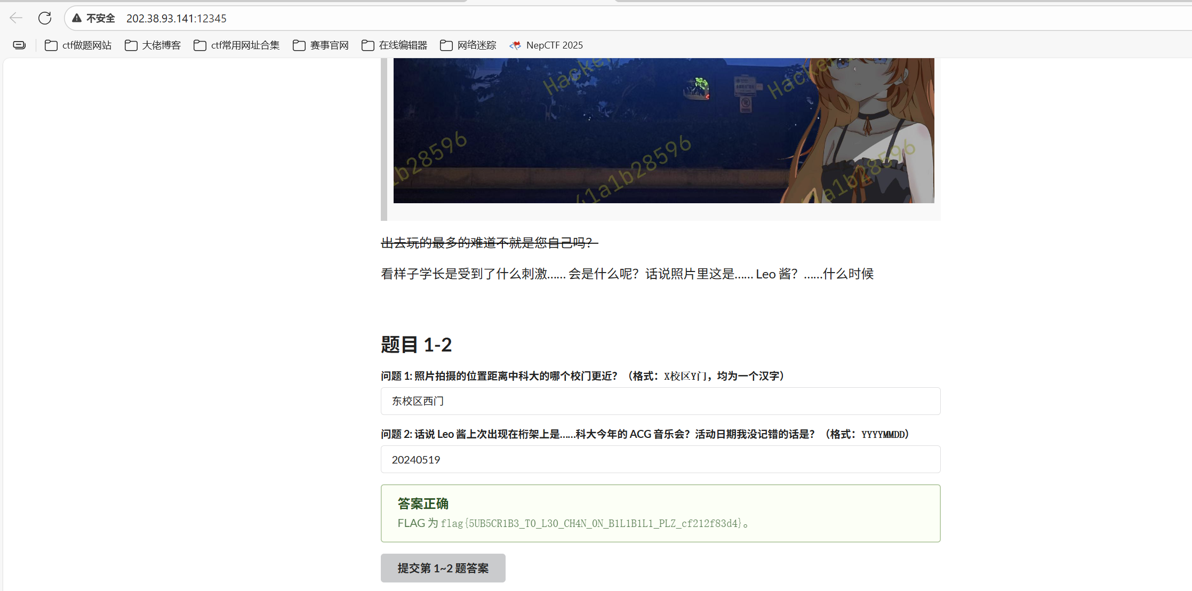Click the 不安全 label in address bar
This screenshot has height=591, width=1192.
(x=101, y=18)
